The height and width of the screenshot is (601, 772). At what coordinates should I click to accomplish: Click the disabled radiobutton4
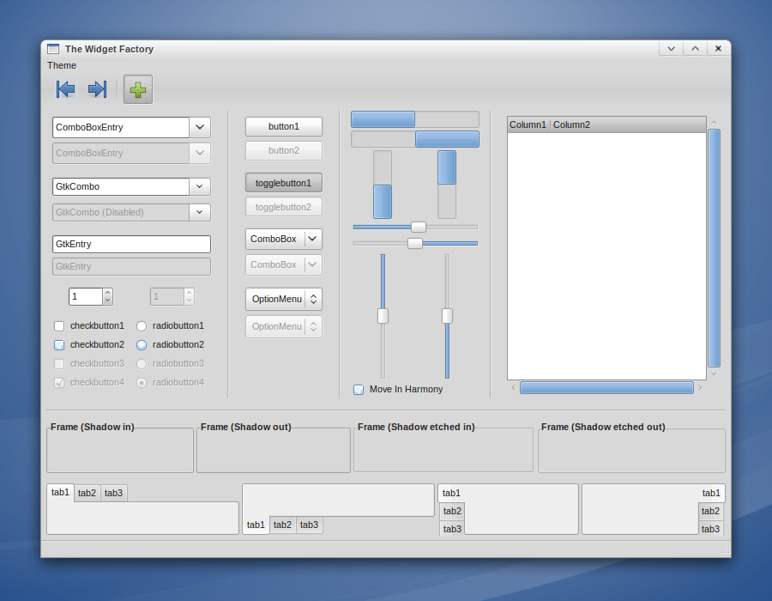tap(142, 382)
